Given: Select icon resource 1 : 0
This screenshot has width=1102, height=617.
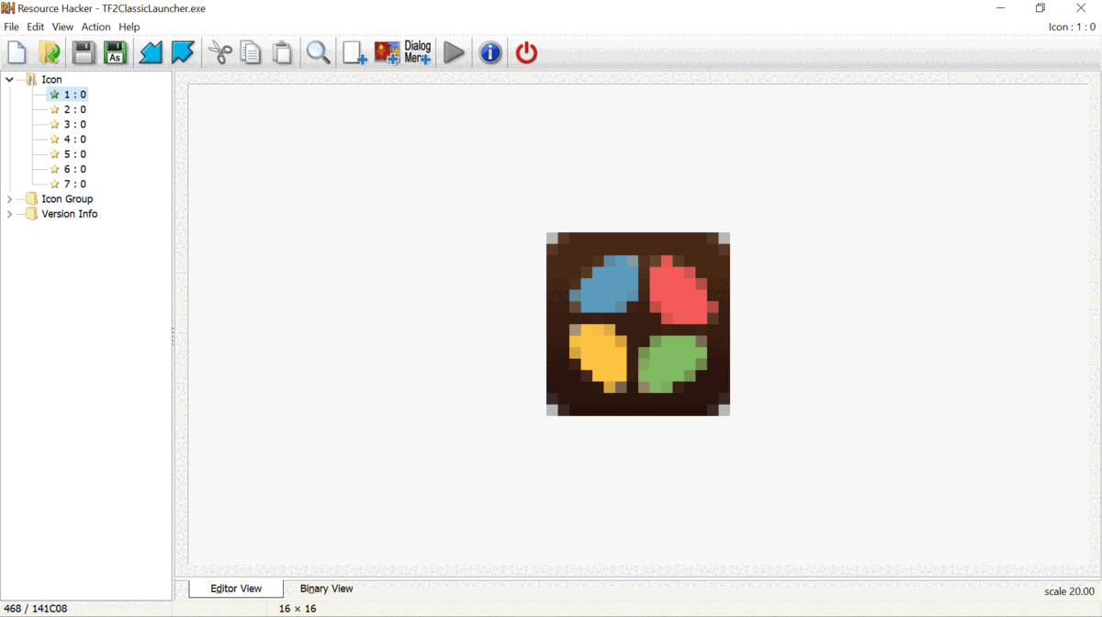Looking at the screenshot, I should point(68,95).
